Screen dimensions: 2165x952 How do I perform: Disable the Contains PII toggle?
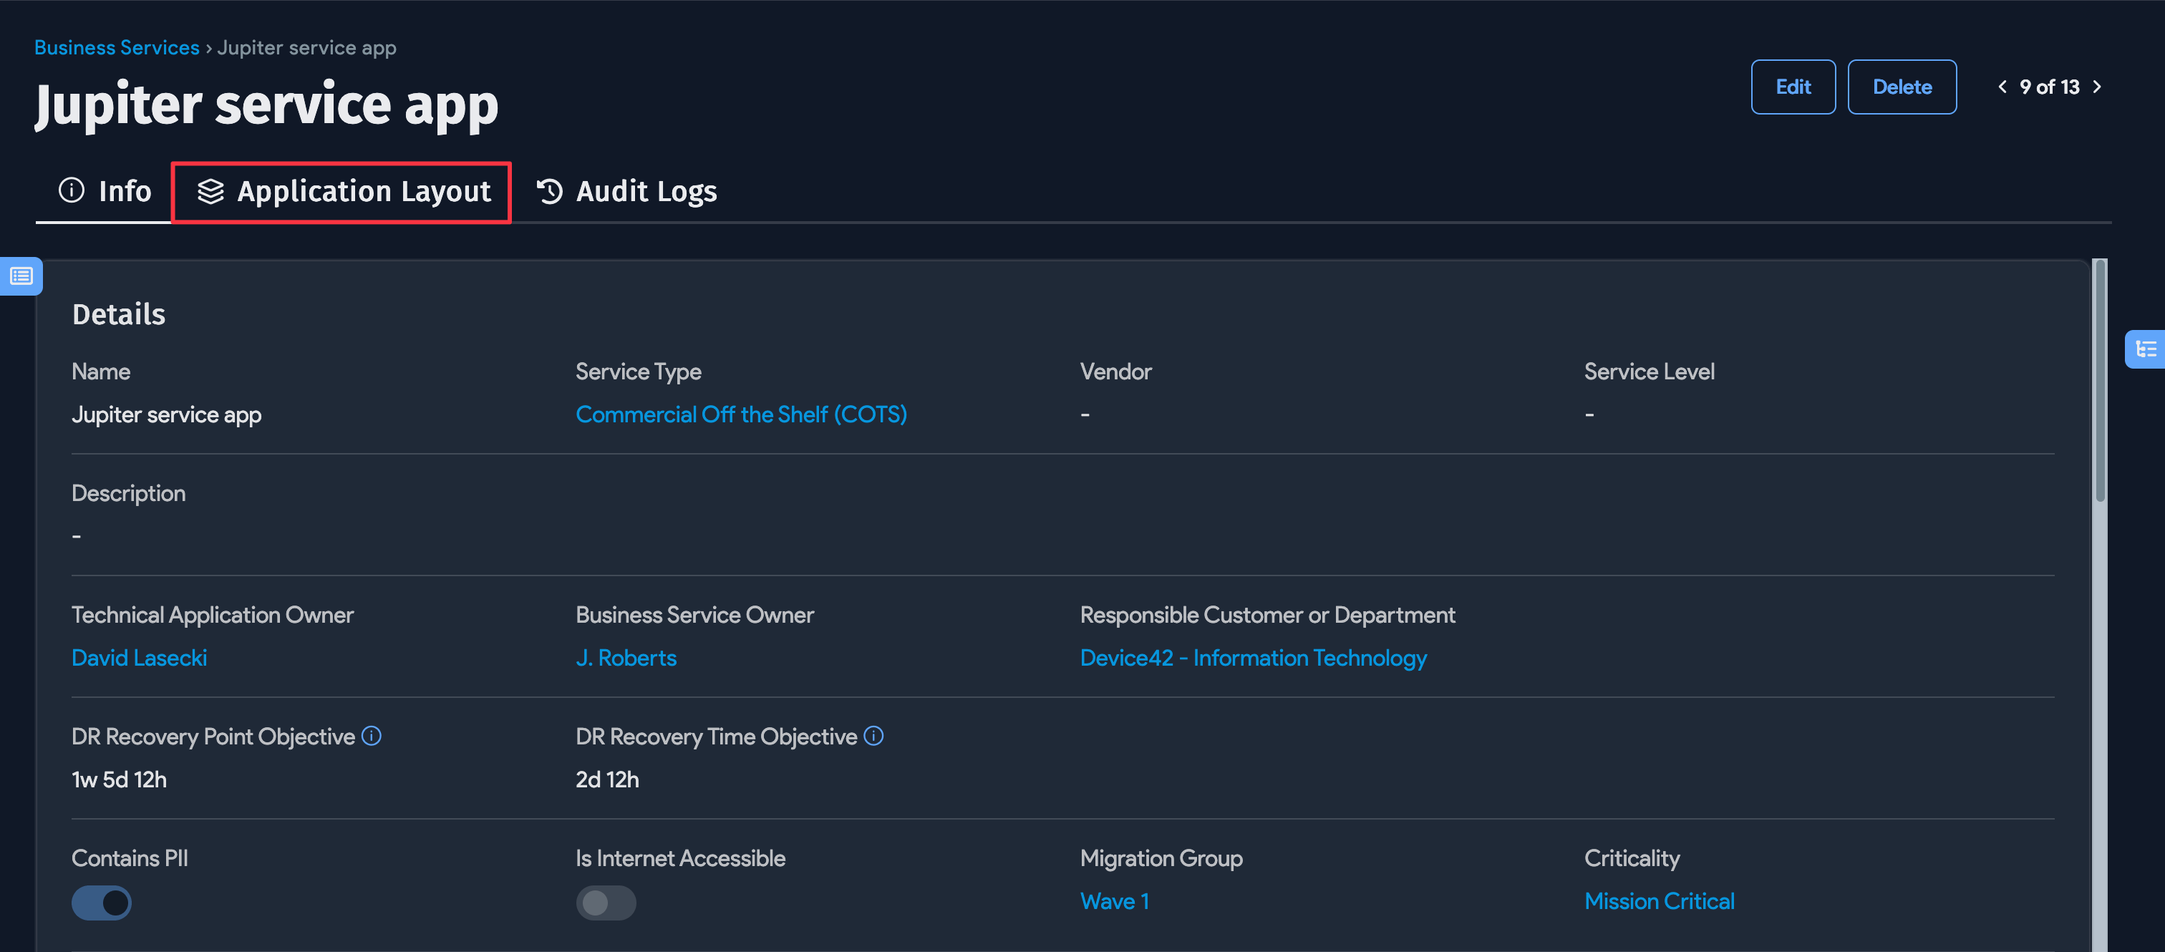pyautogui.click(x=101, y=903)
